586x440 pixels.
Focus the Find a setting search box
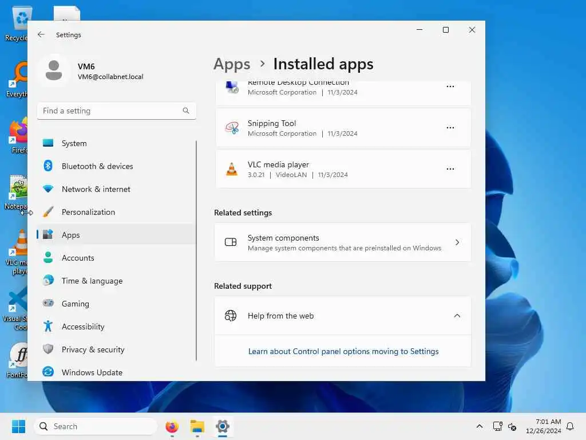[117, 111]
